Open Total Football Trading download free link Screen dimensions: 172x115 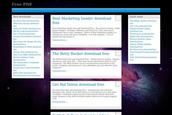point(144,53)
